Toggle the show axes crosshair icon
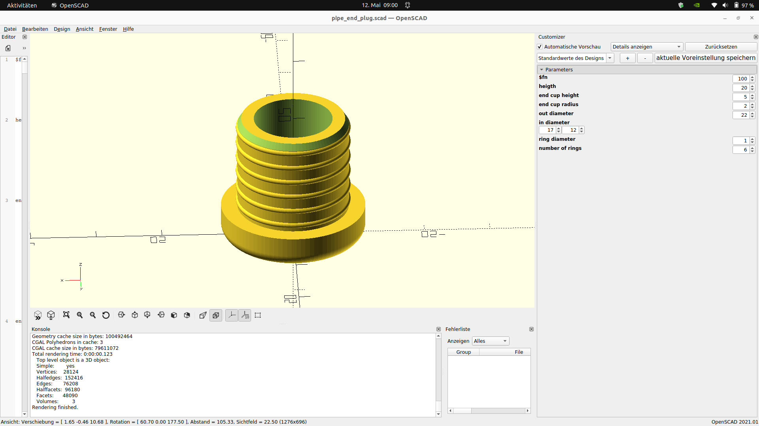This screenshot has width=759, height=426. (232, 315)
